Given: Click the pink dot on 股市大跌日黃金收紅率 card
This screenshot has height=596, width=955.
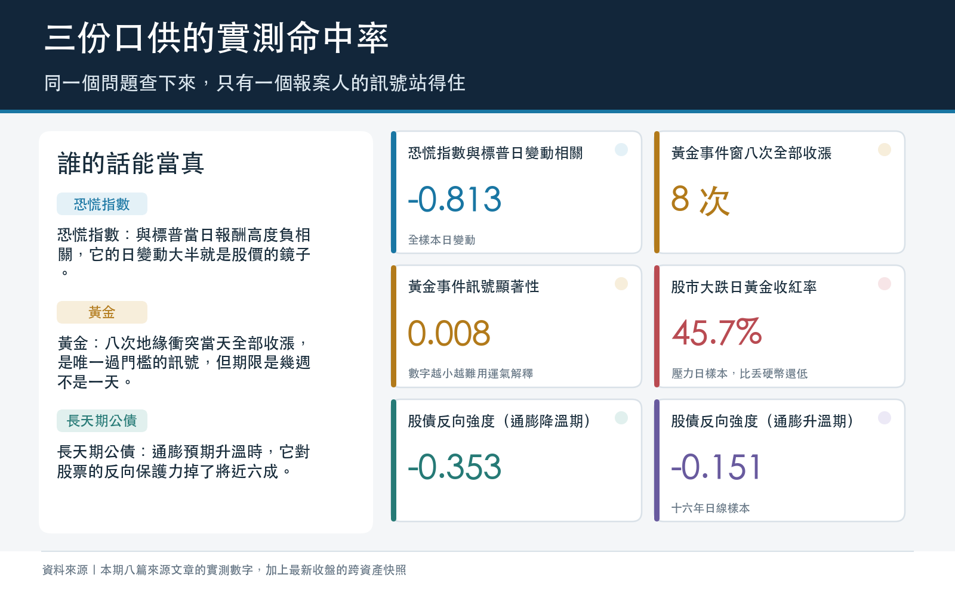Looking at the screenshot, I should (885, 284).
